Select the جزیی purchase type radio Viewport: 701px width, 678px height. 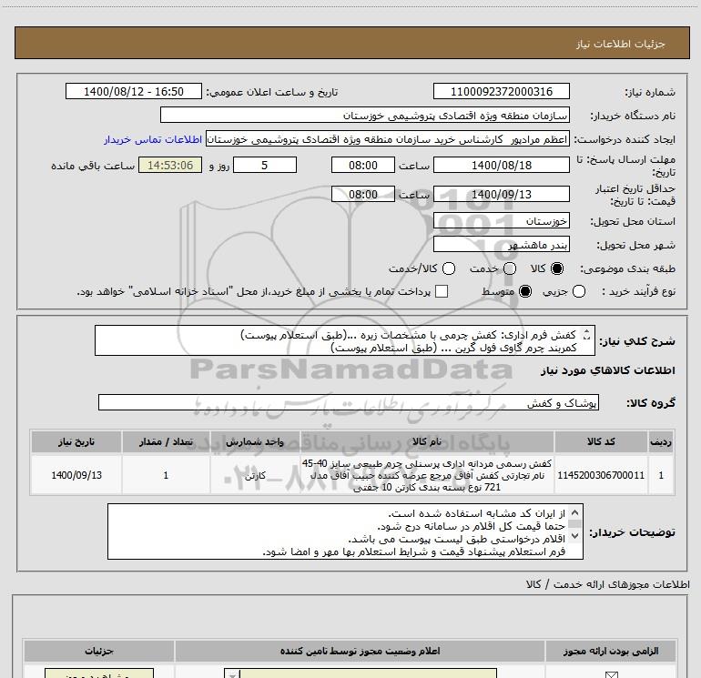579,291
